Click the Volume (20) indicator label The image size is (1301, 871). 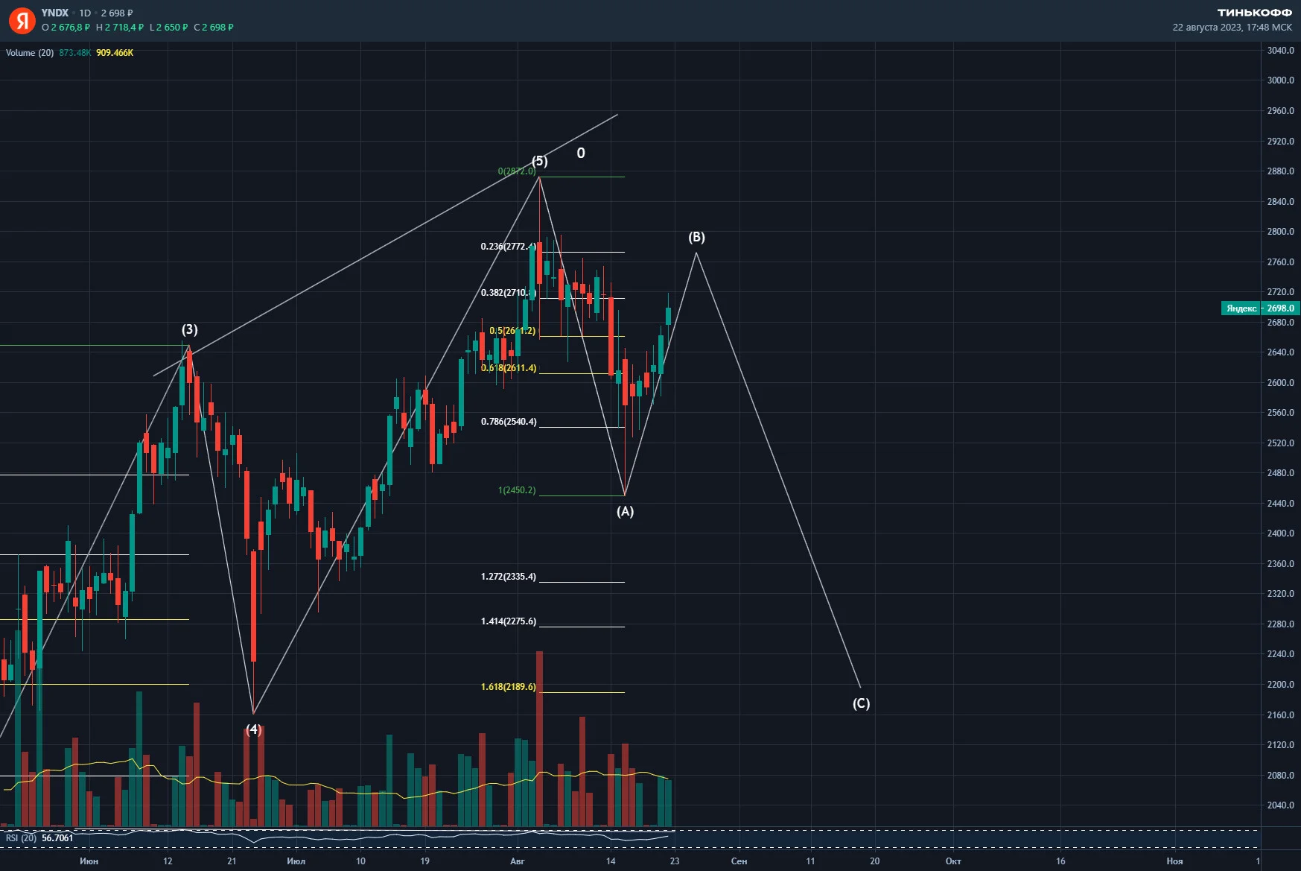click(30, 53)
